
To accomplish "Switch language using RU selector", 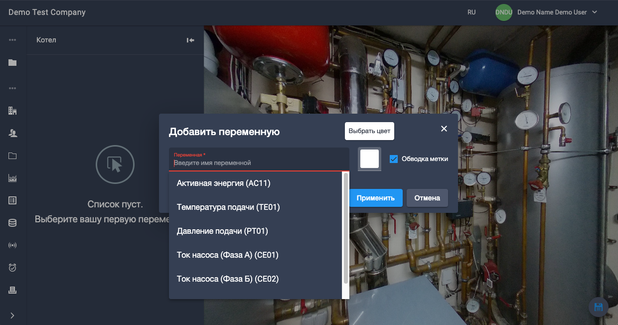I will 471,12.
